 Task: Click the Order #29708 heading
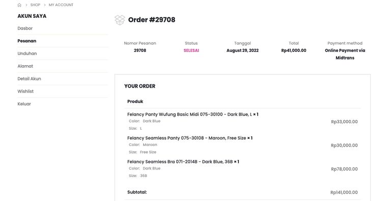coord(152,20)
